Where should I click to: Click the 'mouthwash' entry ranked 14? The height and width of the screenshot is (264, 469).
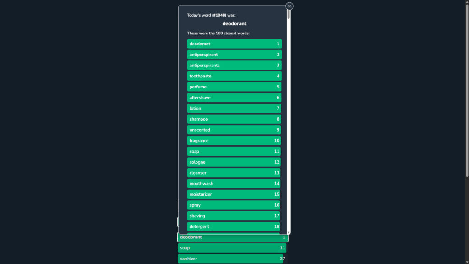[x=234, y=184]
